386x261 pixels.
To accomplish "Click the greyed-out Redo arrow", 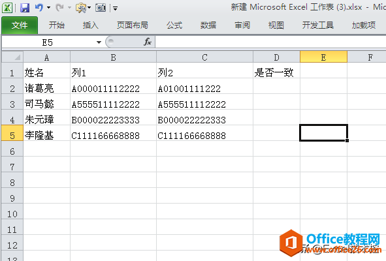I will pyautogui.click(x=59, y=8).
